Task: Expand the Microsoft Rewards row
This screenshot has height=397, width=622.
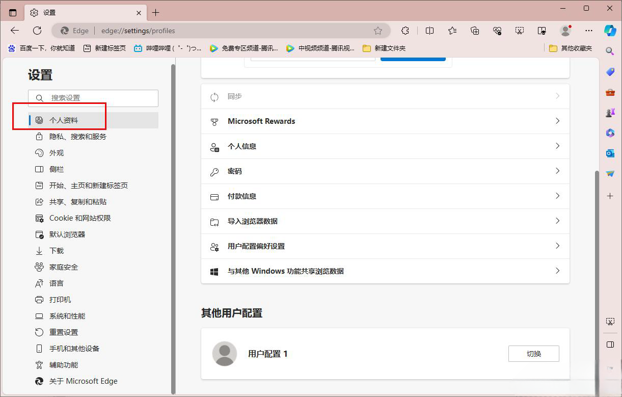Action: coord(385,121)
